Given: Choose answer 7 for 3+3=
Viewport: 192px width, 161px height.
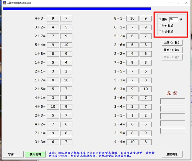Looking at the screenshot, I should point(66,142).
